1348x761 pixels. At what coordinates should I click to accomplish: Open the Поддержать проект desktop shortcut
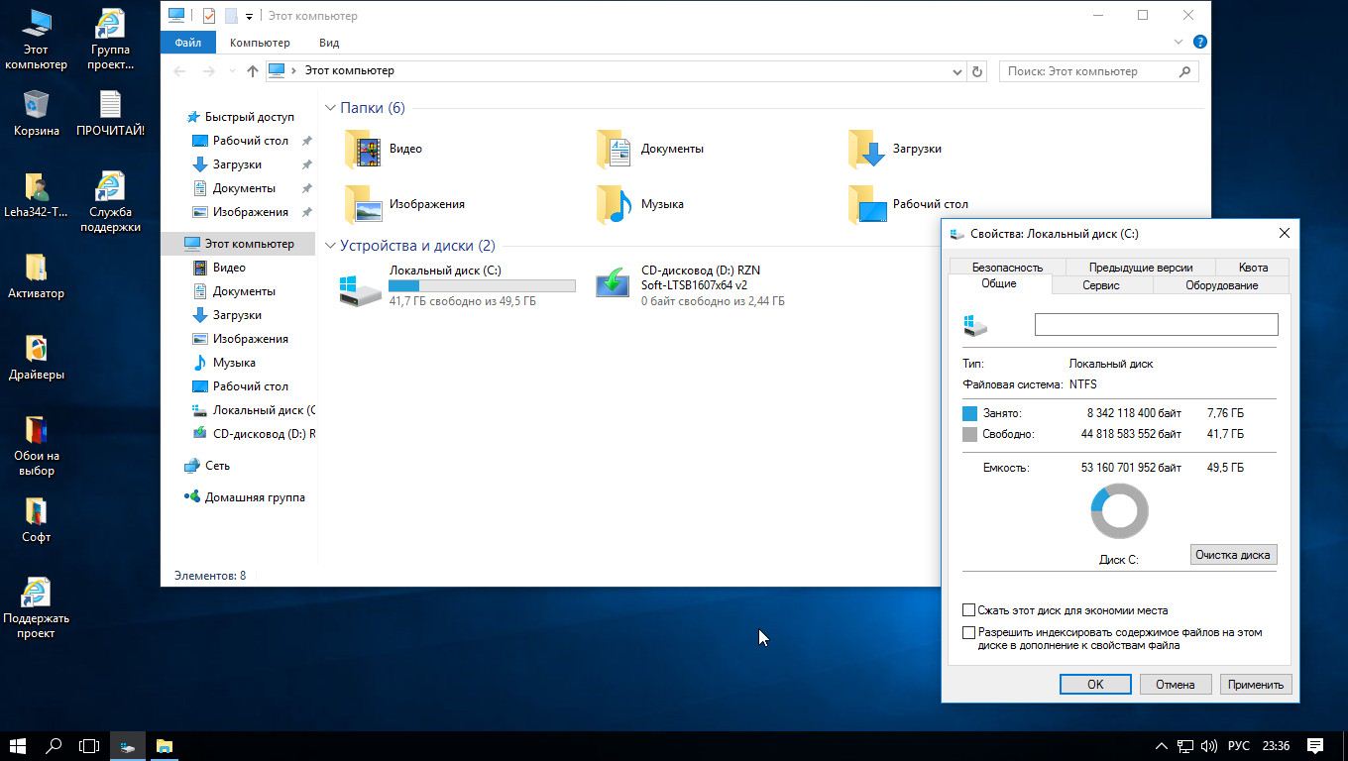pos(36,607)
